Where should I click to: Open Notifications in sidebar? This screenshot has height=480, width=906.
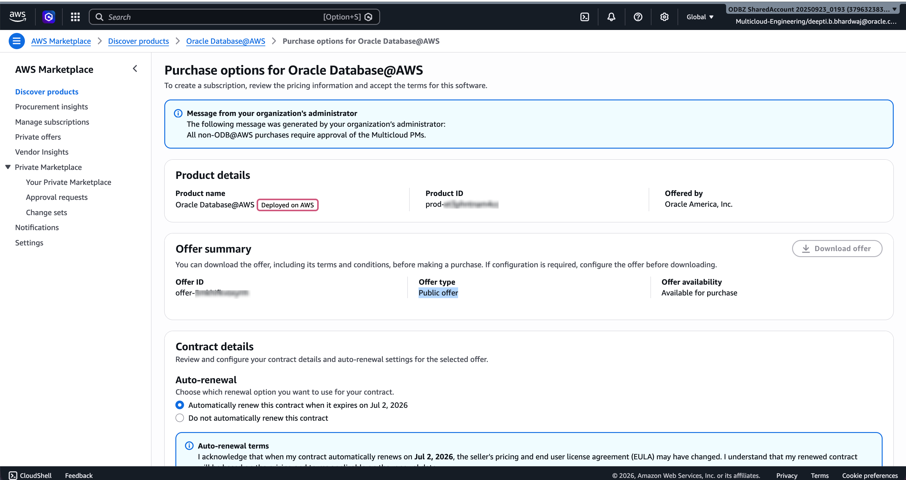coord(37,227)
